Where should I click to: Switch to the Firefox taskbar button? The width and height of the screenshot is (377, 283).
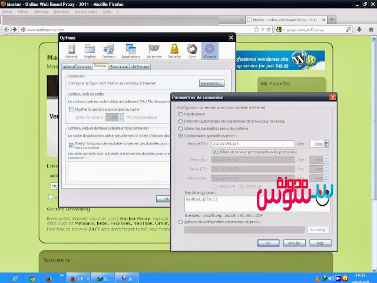(78, 279)
